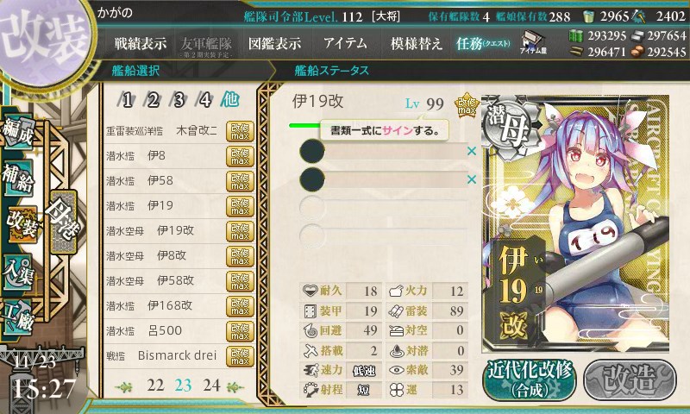Remove equipment with first slot X icon
The height and width of the screenshot is (414, 690).
point(472,151)
